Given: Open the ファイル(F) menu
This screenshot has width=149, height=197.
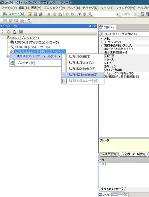Looking at the screenshot, I should coord(9,8).
